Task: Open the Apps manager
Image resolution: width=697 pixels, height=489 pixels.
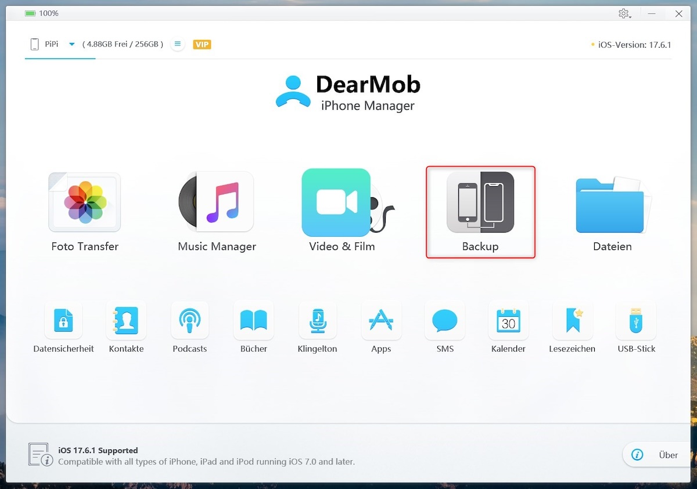Action: pos(381,320)
